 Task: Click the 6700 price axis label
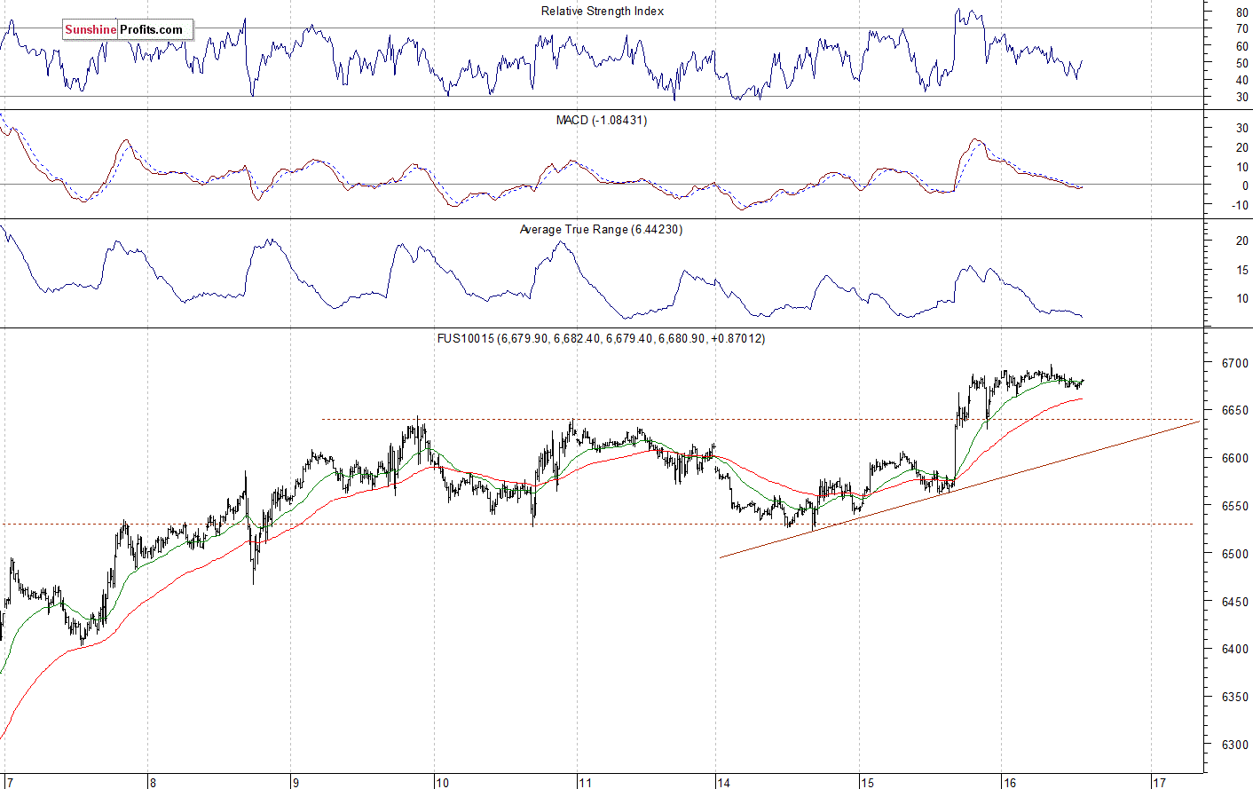pyautogui.click(x=1235, y=363)
